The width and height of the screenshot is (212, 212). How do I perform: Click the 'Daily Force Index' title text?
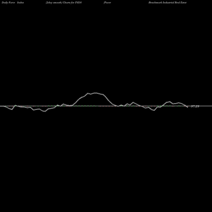pyautogui.click(x=13, y=3)
